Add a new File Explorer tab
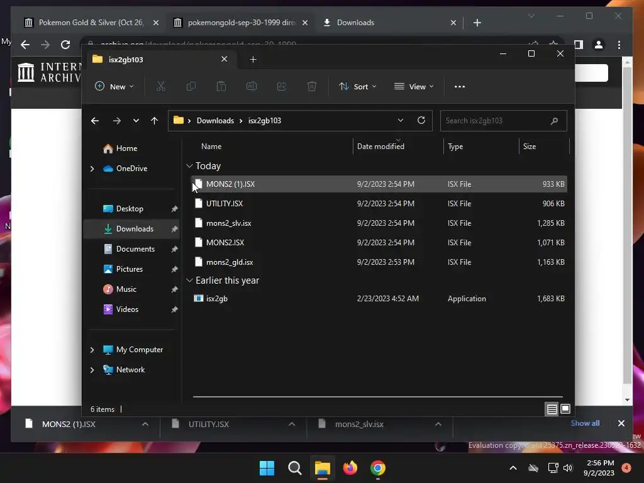 coord(253,60)
